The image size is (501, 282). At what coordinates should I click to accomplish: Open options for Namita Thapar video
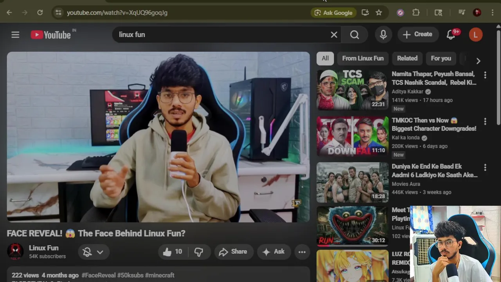click(485, 75)
